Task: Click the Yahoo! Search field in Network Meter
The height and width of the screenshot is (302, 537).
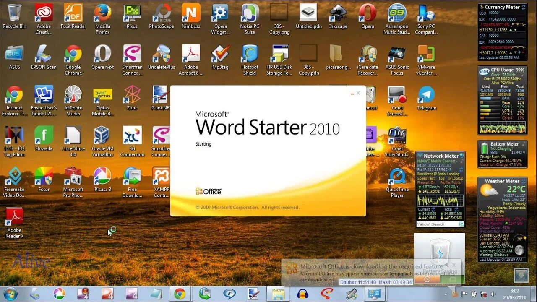Action: (x=437, y=224)
